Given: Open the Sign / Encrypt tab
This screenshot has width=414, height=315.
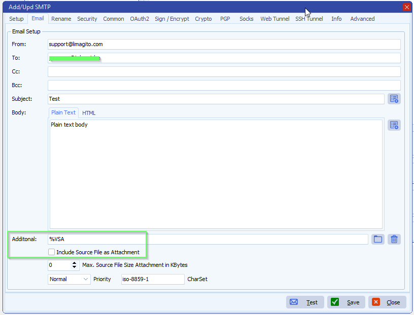Looking at the screenshot, I should tap(172, 19).
